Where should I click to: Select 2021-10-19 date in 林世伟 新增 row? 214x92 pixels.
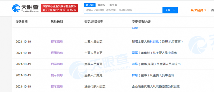pyautogui.click(x=23, y=42)
